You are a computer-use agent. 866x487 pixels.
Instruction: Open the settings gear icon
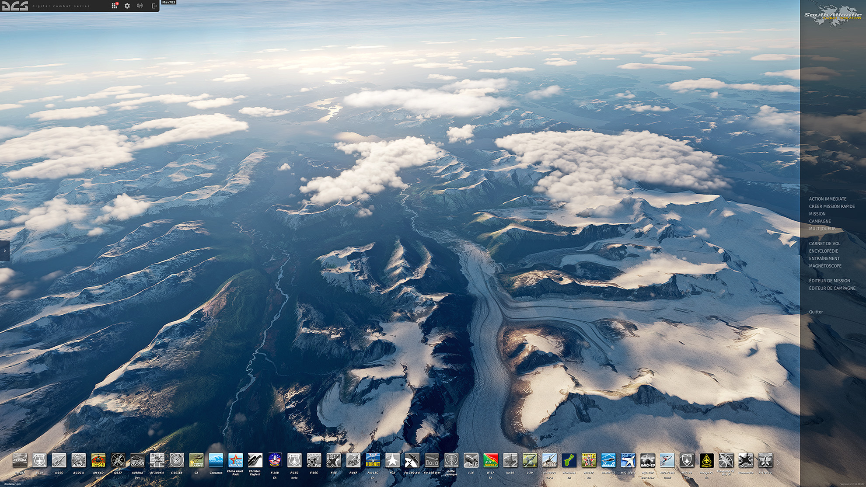pos(127,6)
